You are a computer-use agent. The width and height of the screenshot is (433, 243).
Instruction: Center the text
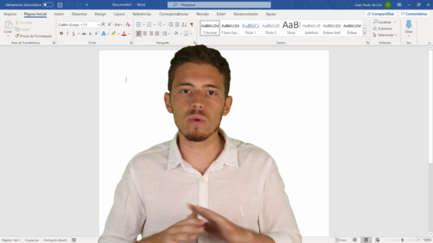(x=145, y=34)
